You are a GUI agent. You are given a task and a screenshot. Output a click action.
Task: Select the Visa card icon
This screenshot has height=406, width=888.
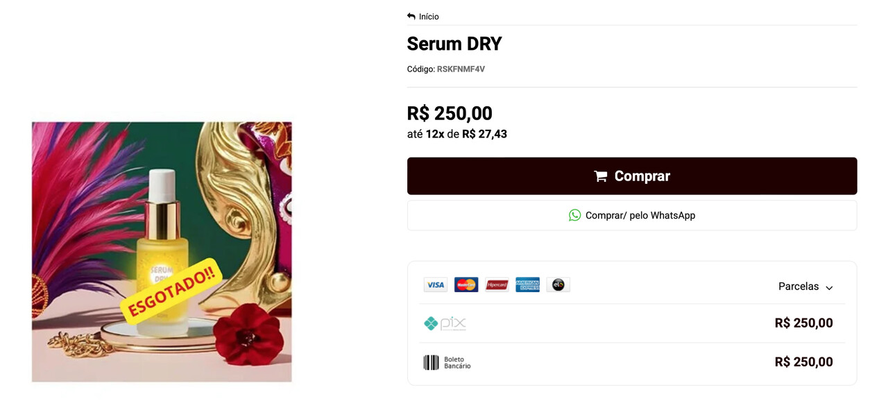(436, 285)
